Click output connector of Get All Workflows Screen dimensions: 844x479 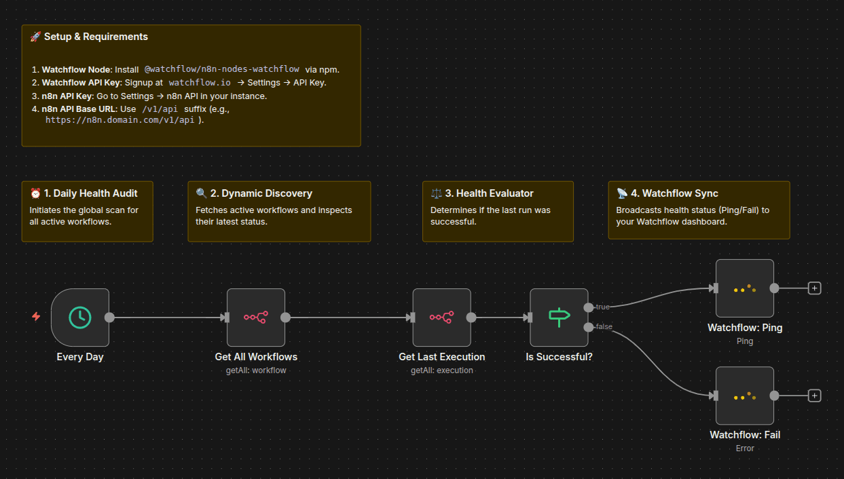coord(285,317)
